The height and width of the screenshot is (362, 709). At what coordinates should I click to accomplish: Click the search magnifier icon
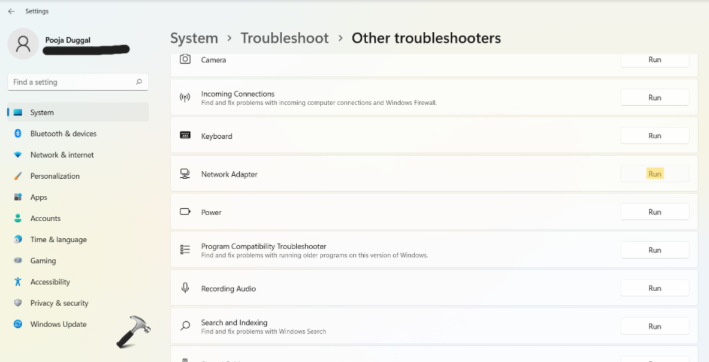(x=139, y=82)
